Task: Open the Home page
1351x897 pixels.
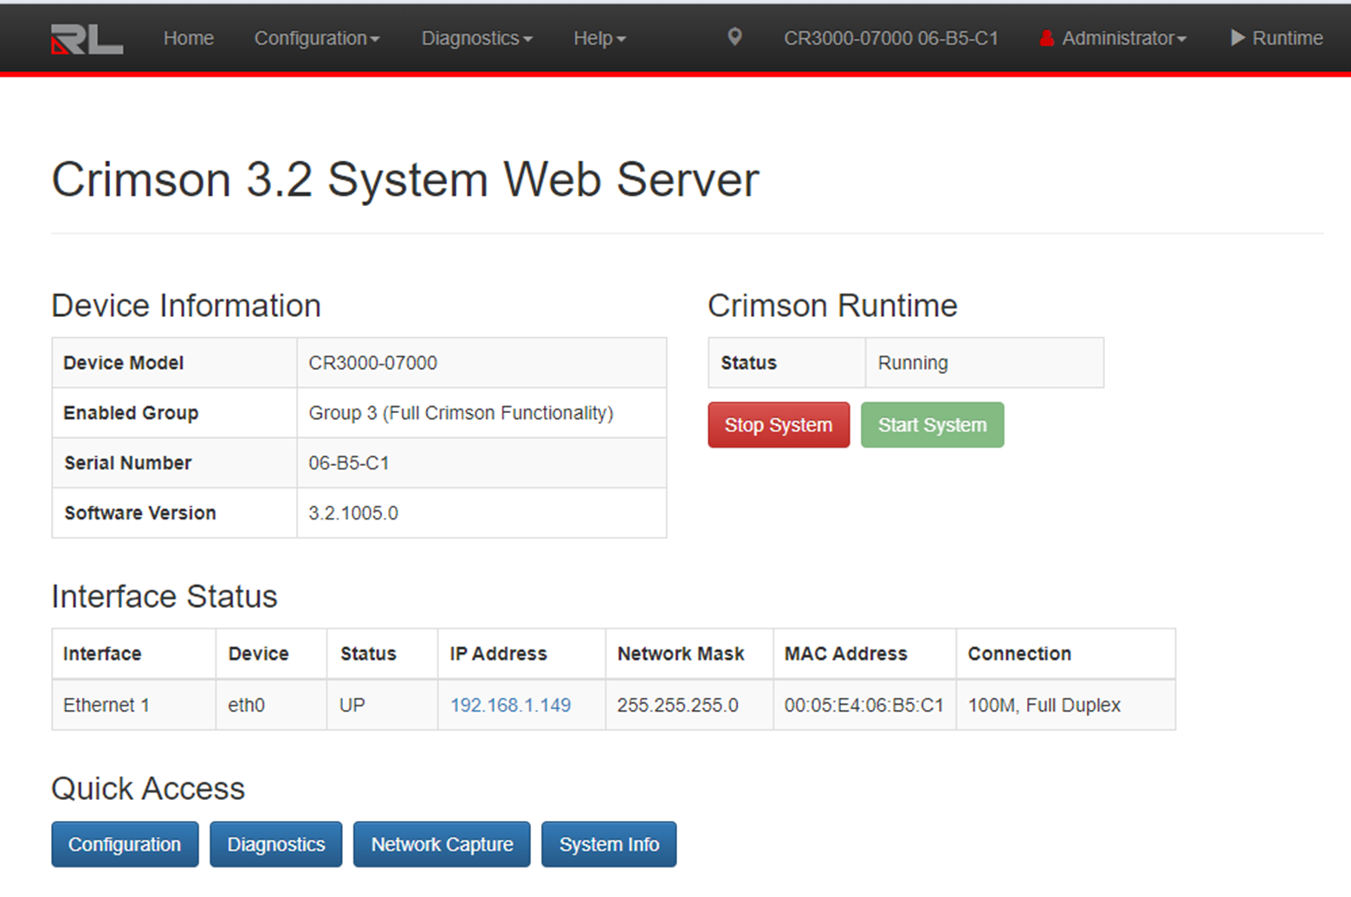Action: coord(188,38)
